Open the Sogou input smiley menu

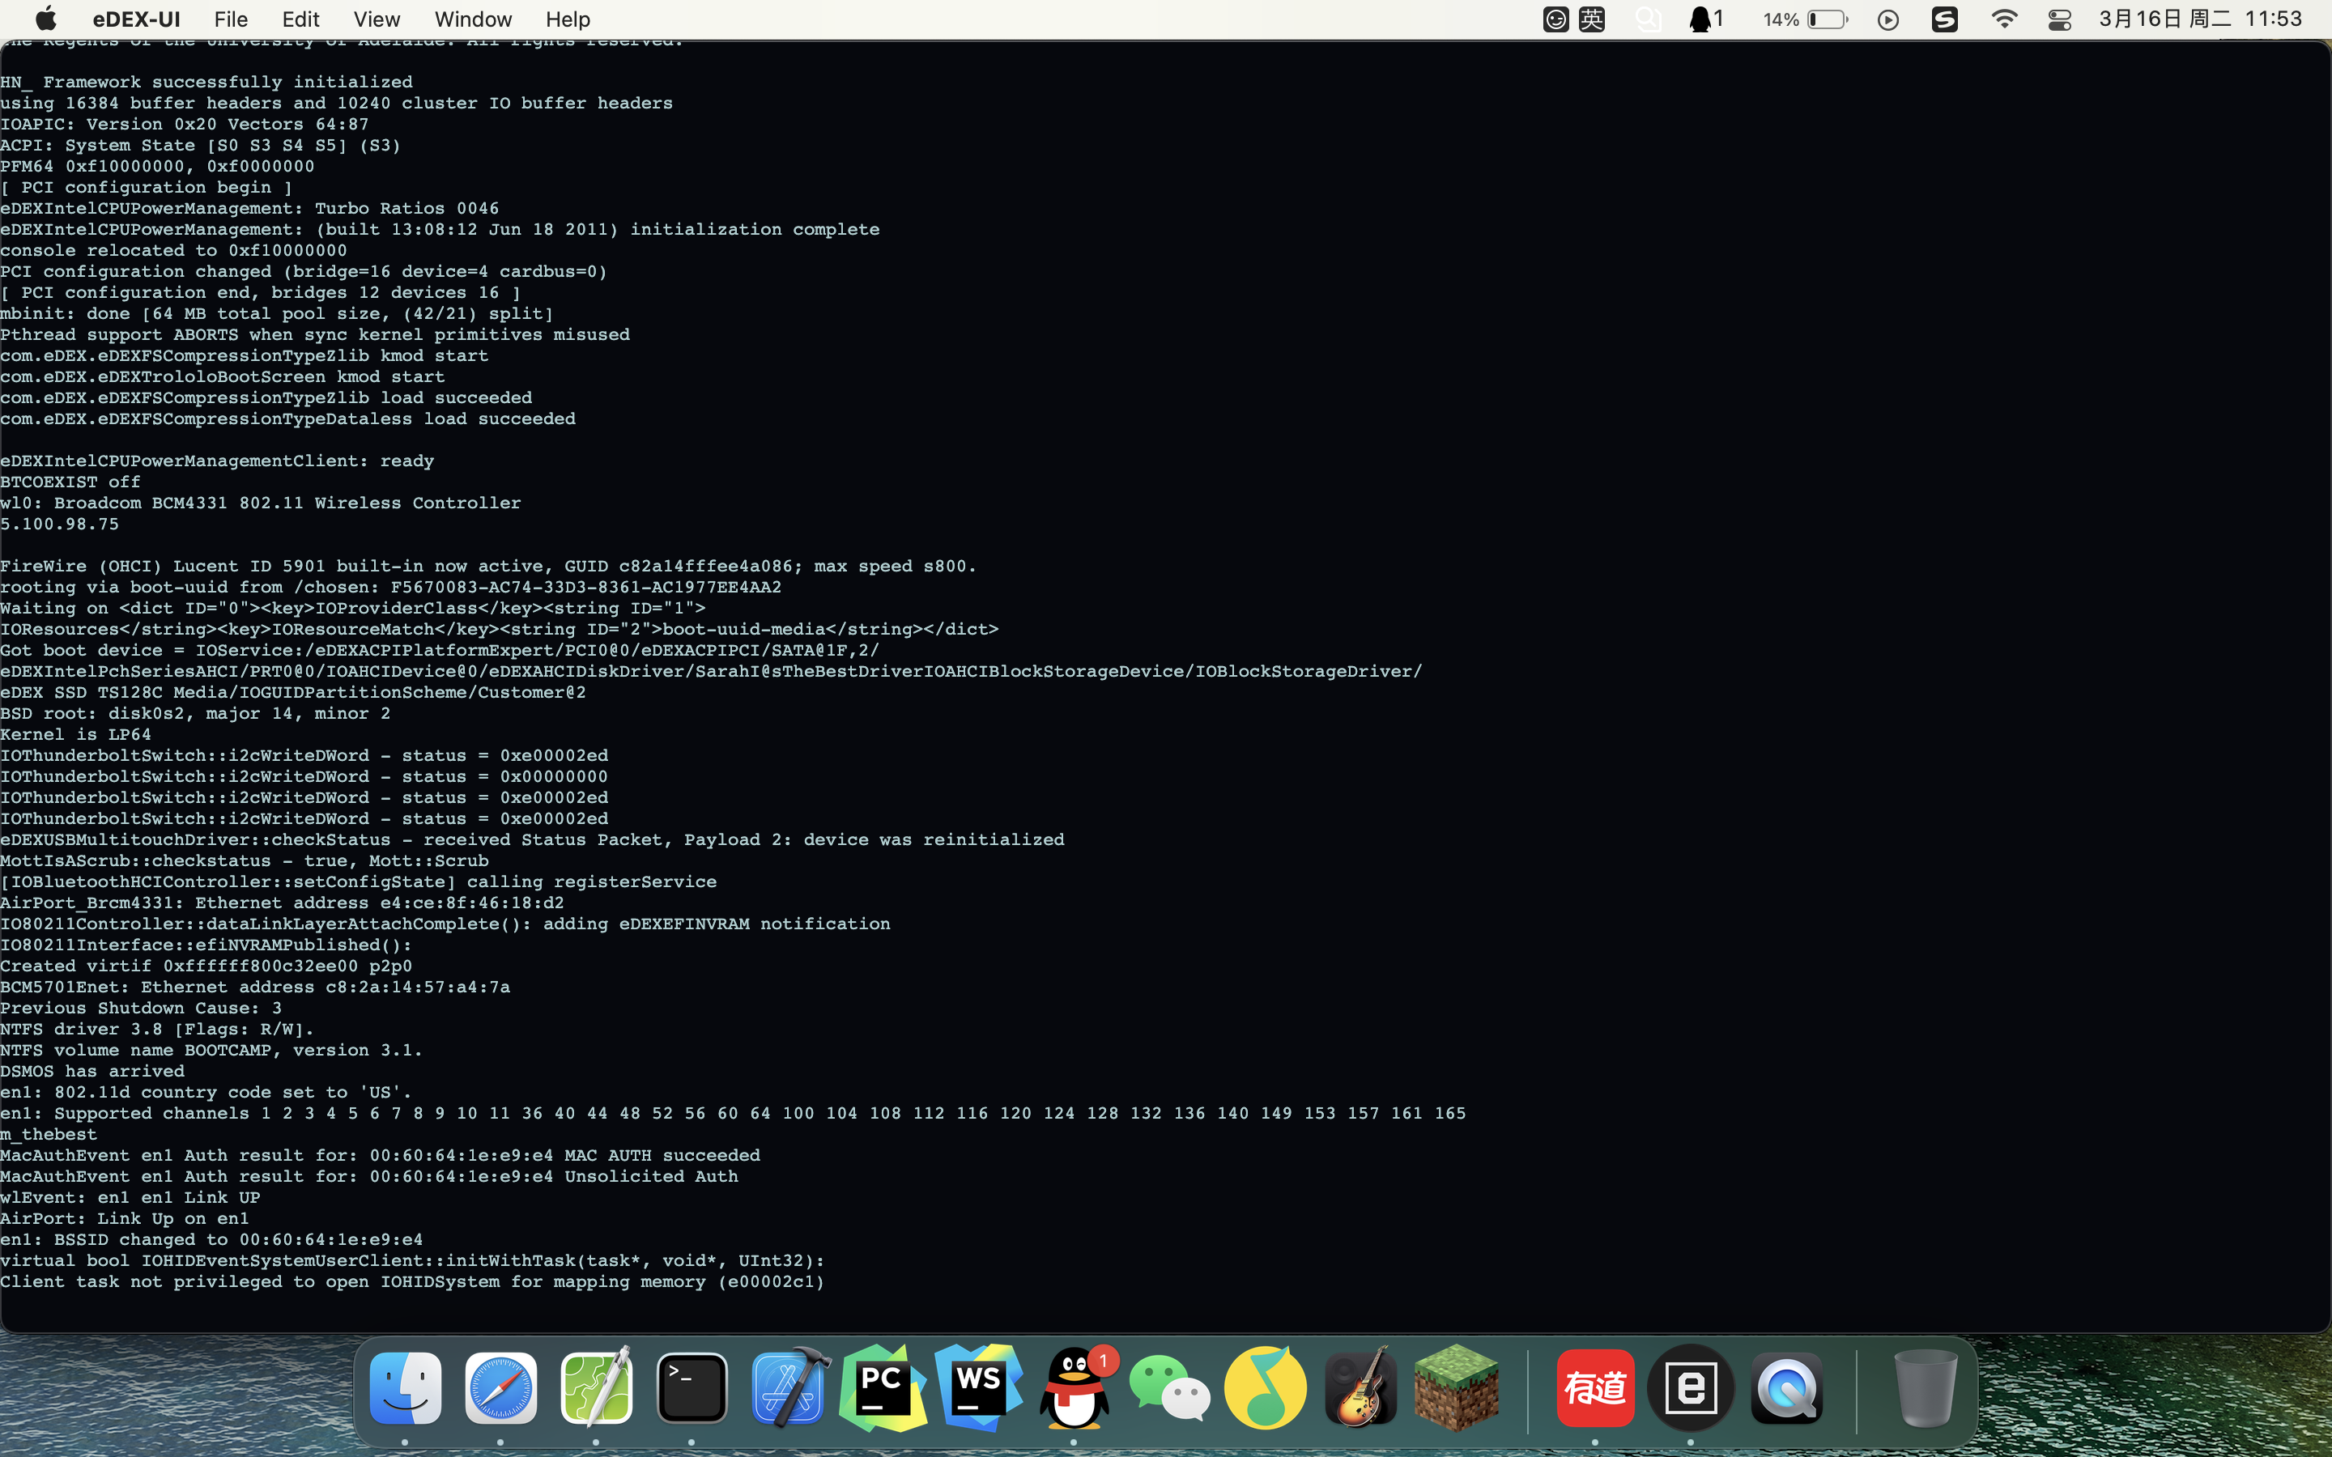[x=1555, y=19]
